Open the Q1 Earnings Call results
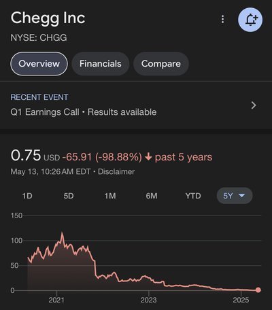This screenshot has width=272, height=310. (84, 112)
